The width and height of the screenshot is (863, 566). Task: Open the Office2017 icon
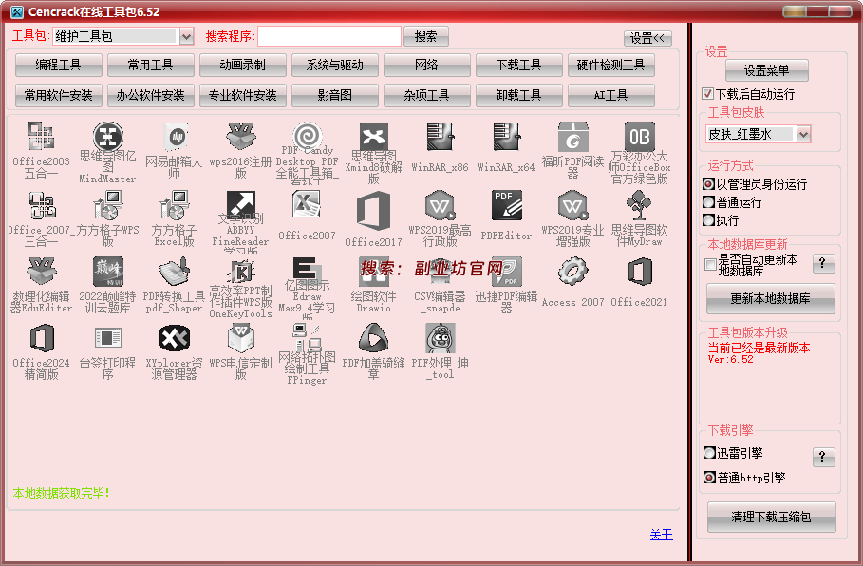tap(374, 210)
